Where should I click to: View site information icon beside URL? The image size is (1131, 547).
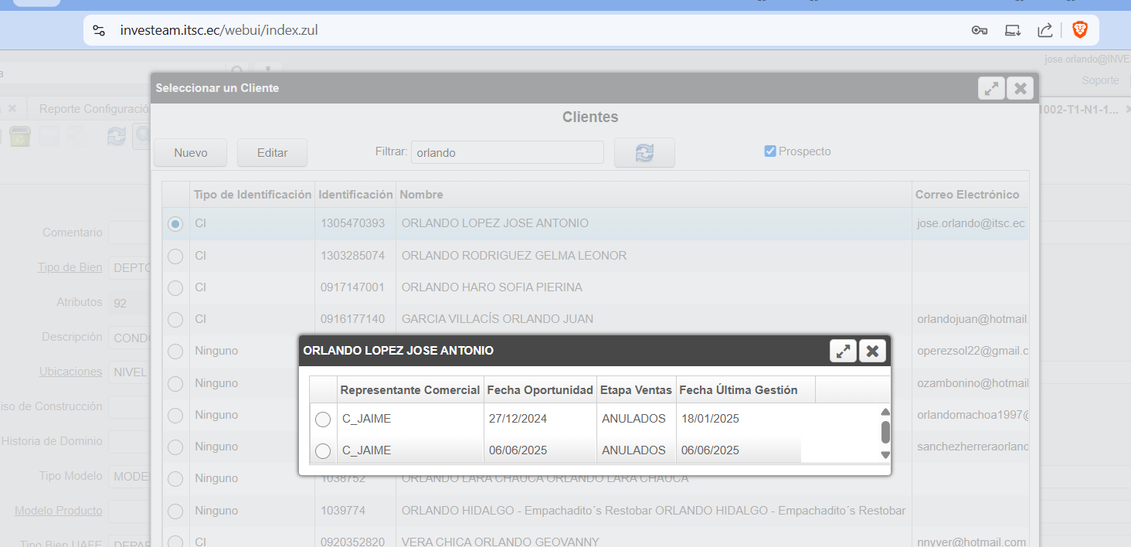tap(99, 31)
